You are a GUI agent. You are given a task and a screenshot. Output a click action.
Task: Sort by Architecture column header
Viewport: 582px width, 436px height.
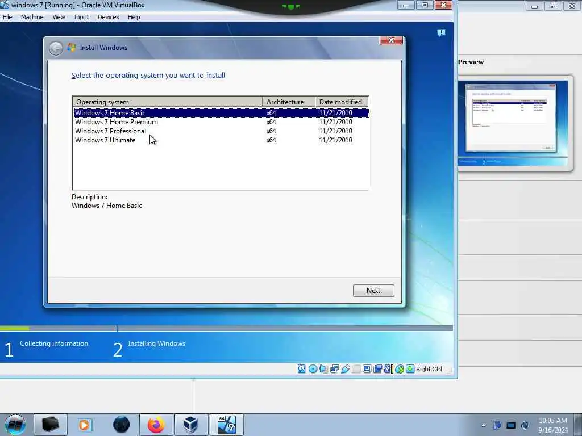tap(289, 102)
